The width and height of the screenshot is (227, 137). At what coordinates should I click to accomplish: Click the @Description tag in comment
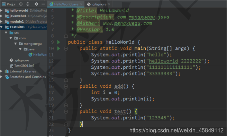[x=95, y=17]
